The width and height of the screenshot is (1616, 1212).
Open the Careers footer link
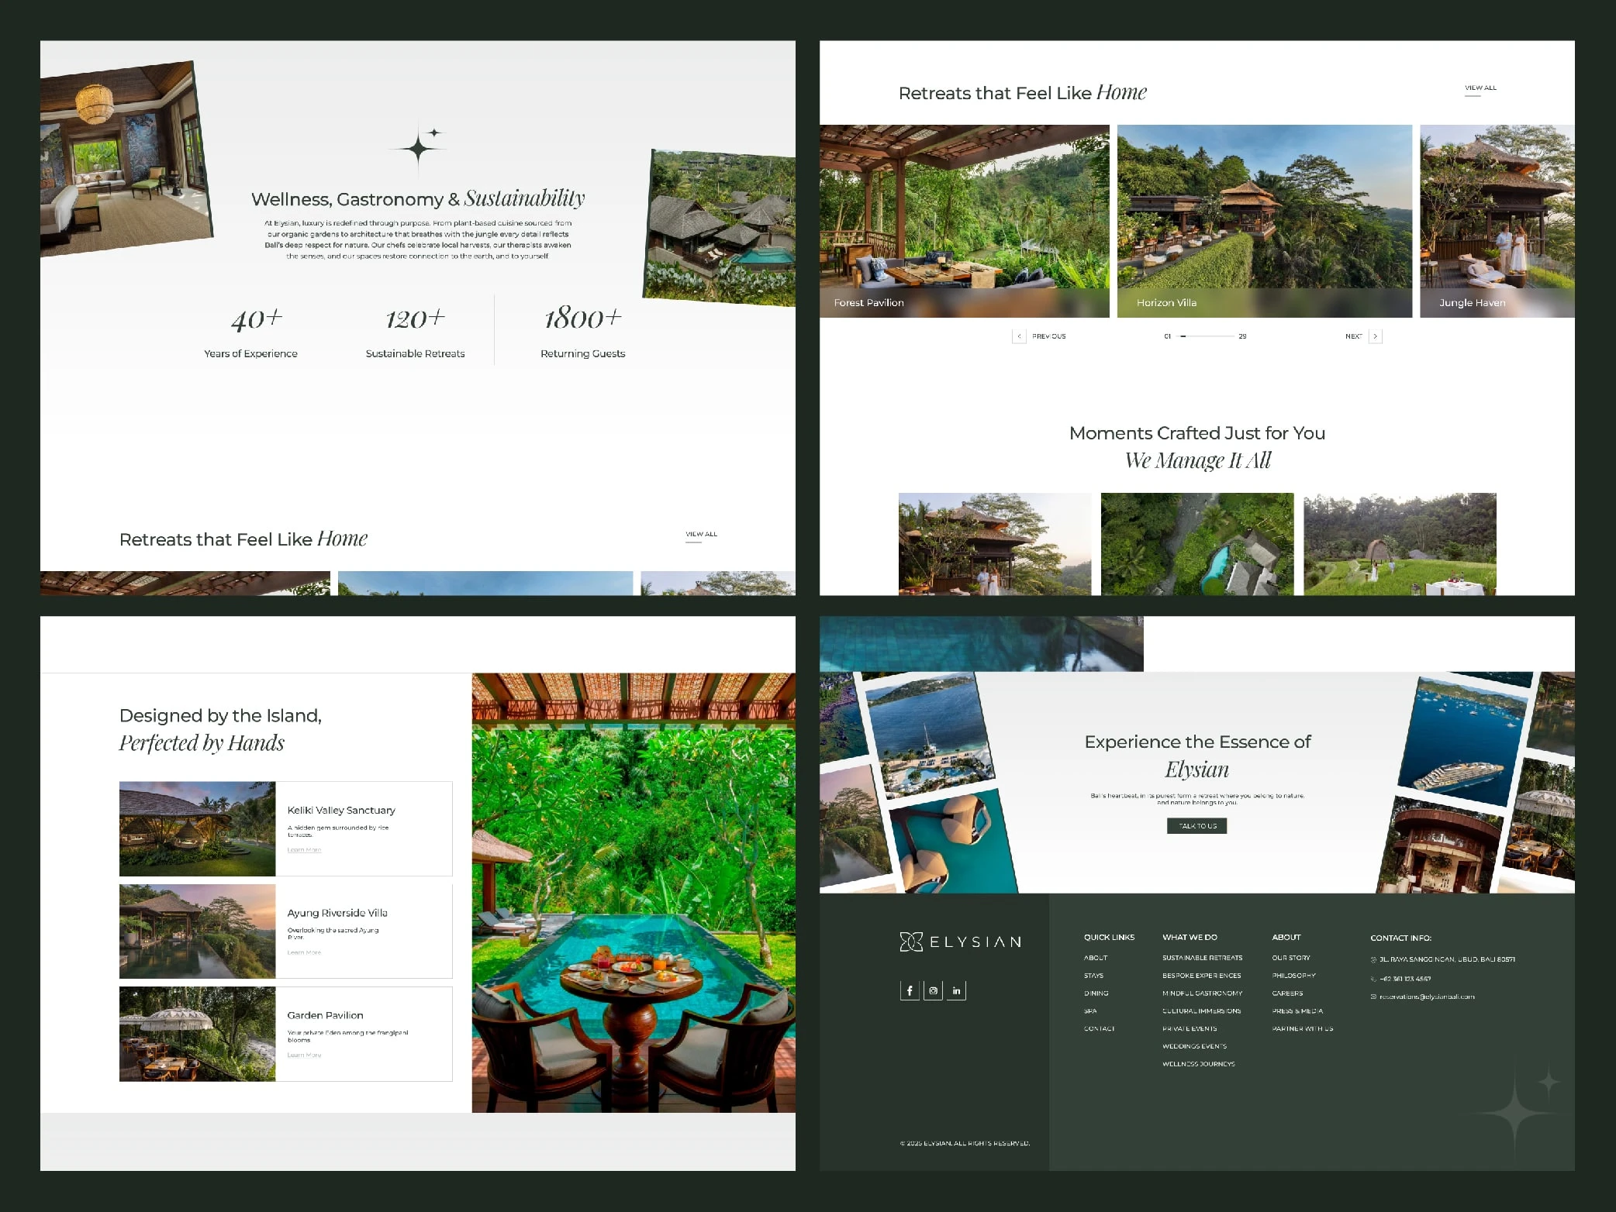(x=1287, y=993)
